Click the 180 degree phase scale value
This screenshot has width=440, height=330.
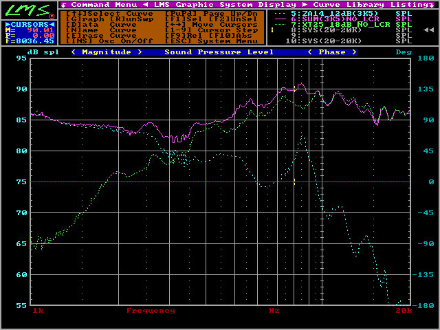coord(426,58)
